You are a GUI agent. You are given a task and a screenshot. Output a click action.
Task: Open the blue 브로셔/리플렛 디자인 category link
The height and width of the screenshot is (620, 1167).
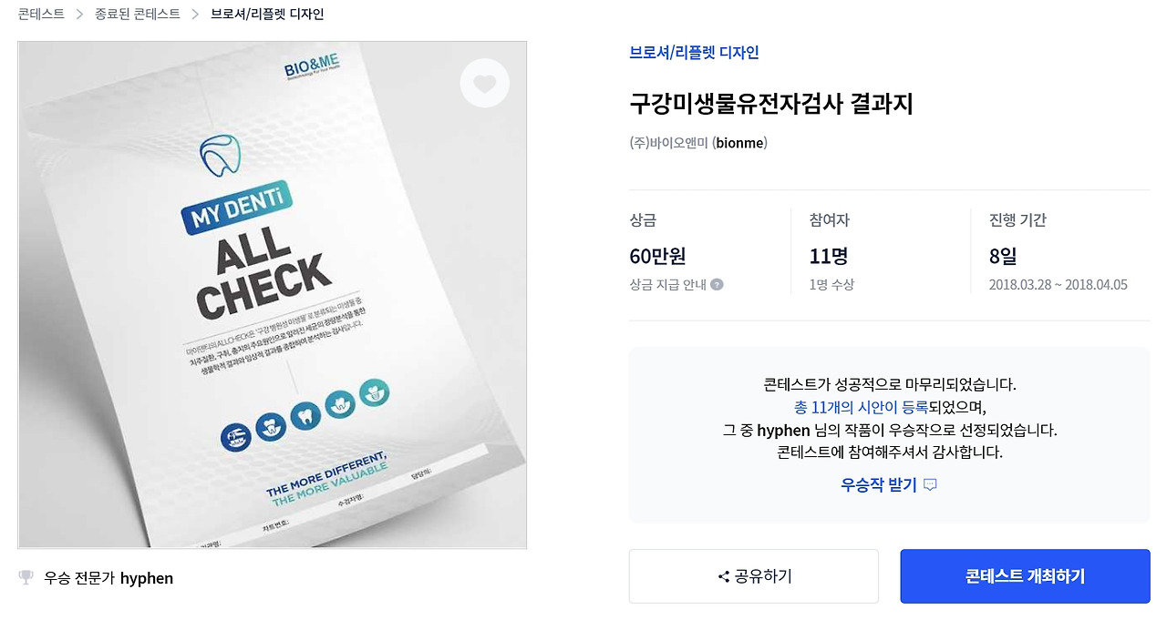coord(694,53)
